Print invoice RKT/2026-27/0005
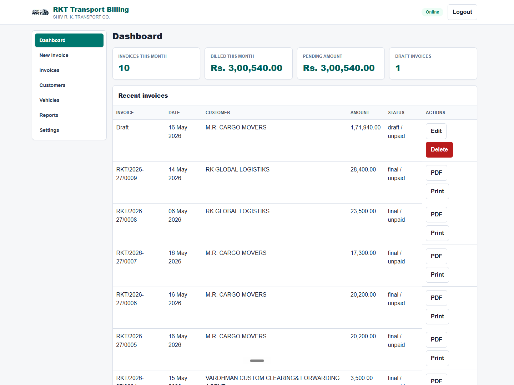The image size is (514, 385). [437, 358]
